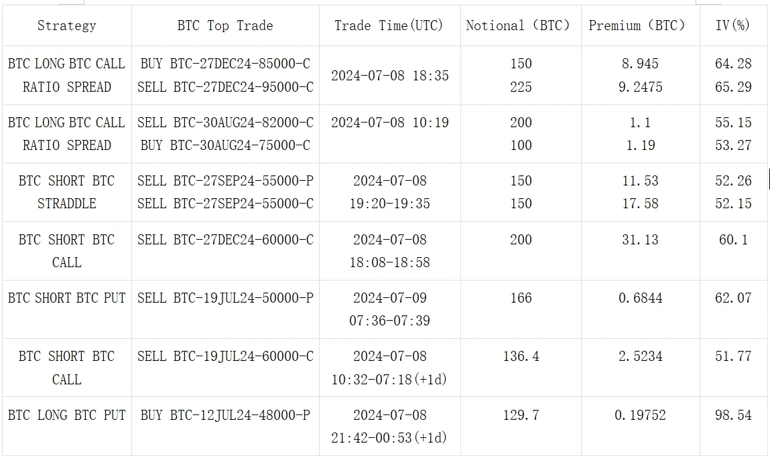Click the BUY BTC-30AUG24-75000-C trade entry

[x=225, y=145]
